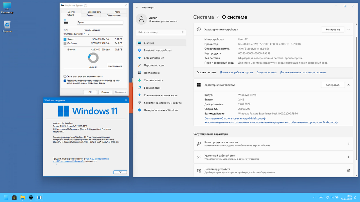The width and height of the screenshot is (360, 202).
Task: Click the Время и язык icon
Action: (139, 88)
